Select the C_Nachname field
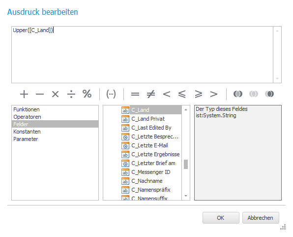 coord(147,181)
